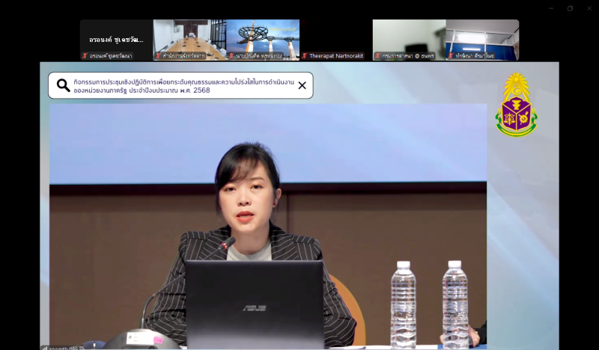Image resolution: width=599 pixels, height=350 pixels.
Task: Click muted mic icon beside Theerapat Nartnorakit
Action: (x=305, y=56)
